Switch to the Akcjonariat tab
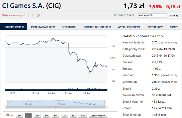The height and width of the screenshot is (118, 182). 69,27
